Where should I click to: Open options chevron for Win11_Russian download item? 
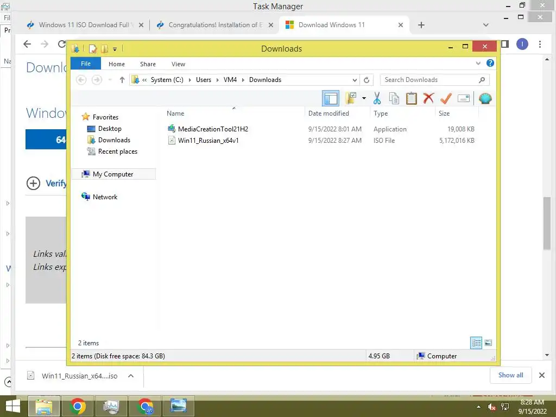pos(131,376)
